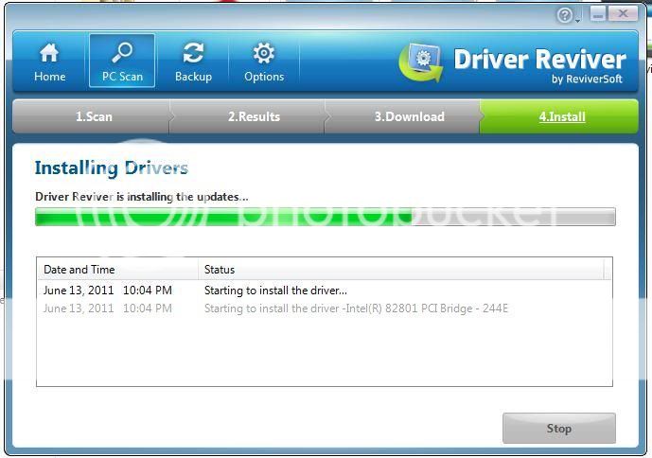Go to the 1.Scan step
The width and height of the screenshot is (652, 458).
click(x=91, y=116)
